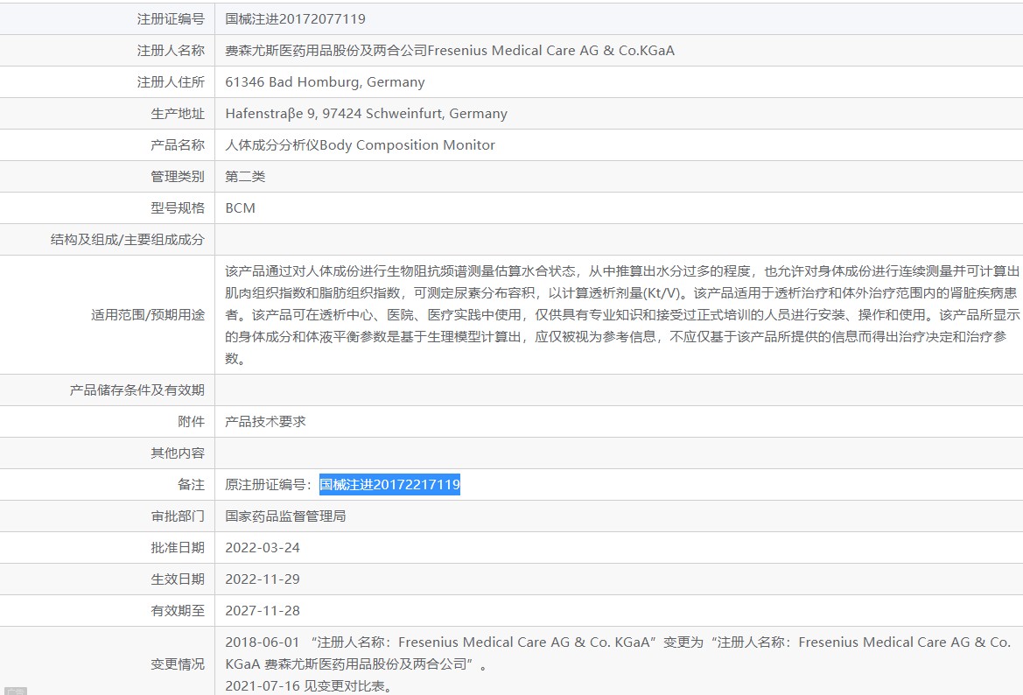Click the 型号规格 label
This screenshot has width=1023, height=695.
[x=178, y=207]
